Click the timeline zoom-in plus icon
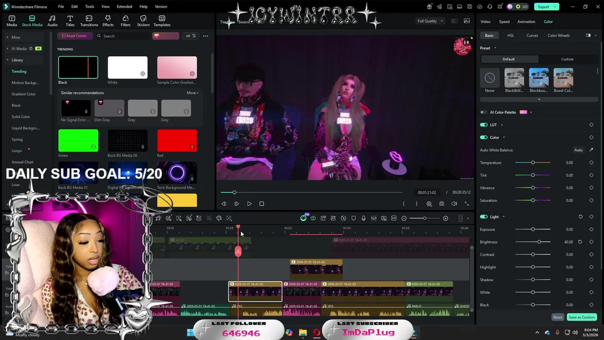 point(445,218)
